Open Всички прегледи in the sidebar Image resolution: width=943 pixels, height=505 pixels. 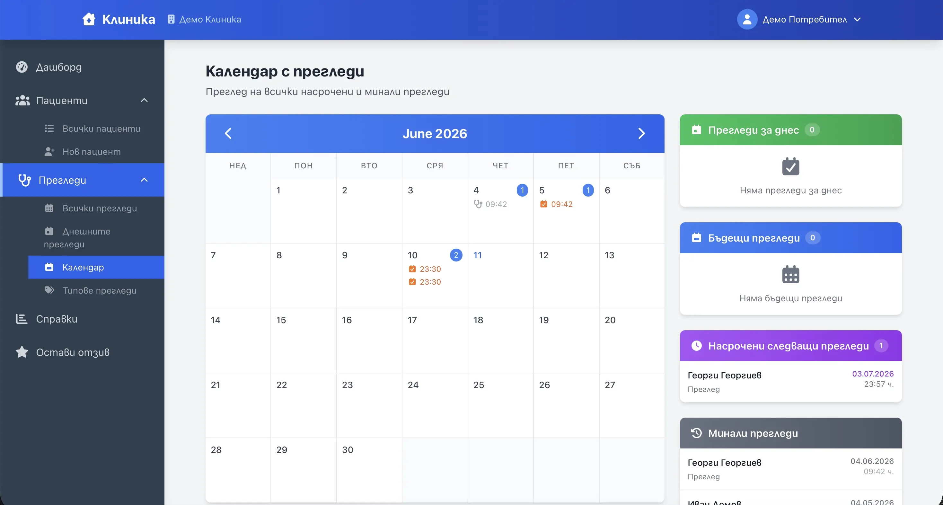tap(96, 208)
